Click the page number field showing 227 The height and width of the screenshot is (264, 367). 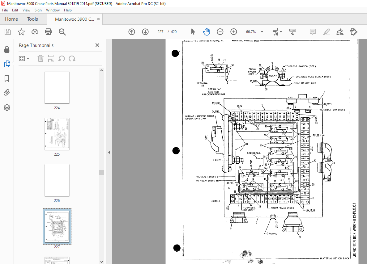160,32
